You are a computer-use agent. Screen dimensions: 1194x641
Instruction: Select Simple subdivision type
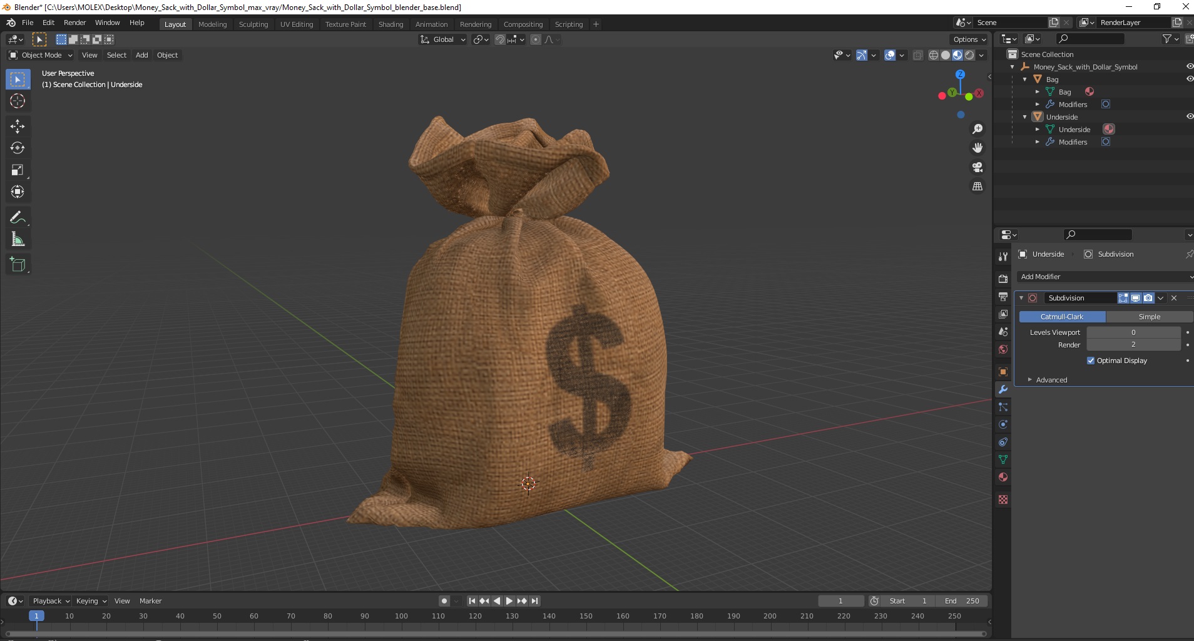tap(1149, 317)
